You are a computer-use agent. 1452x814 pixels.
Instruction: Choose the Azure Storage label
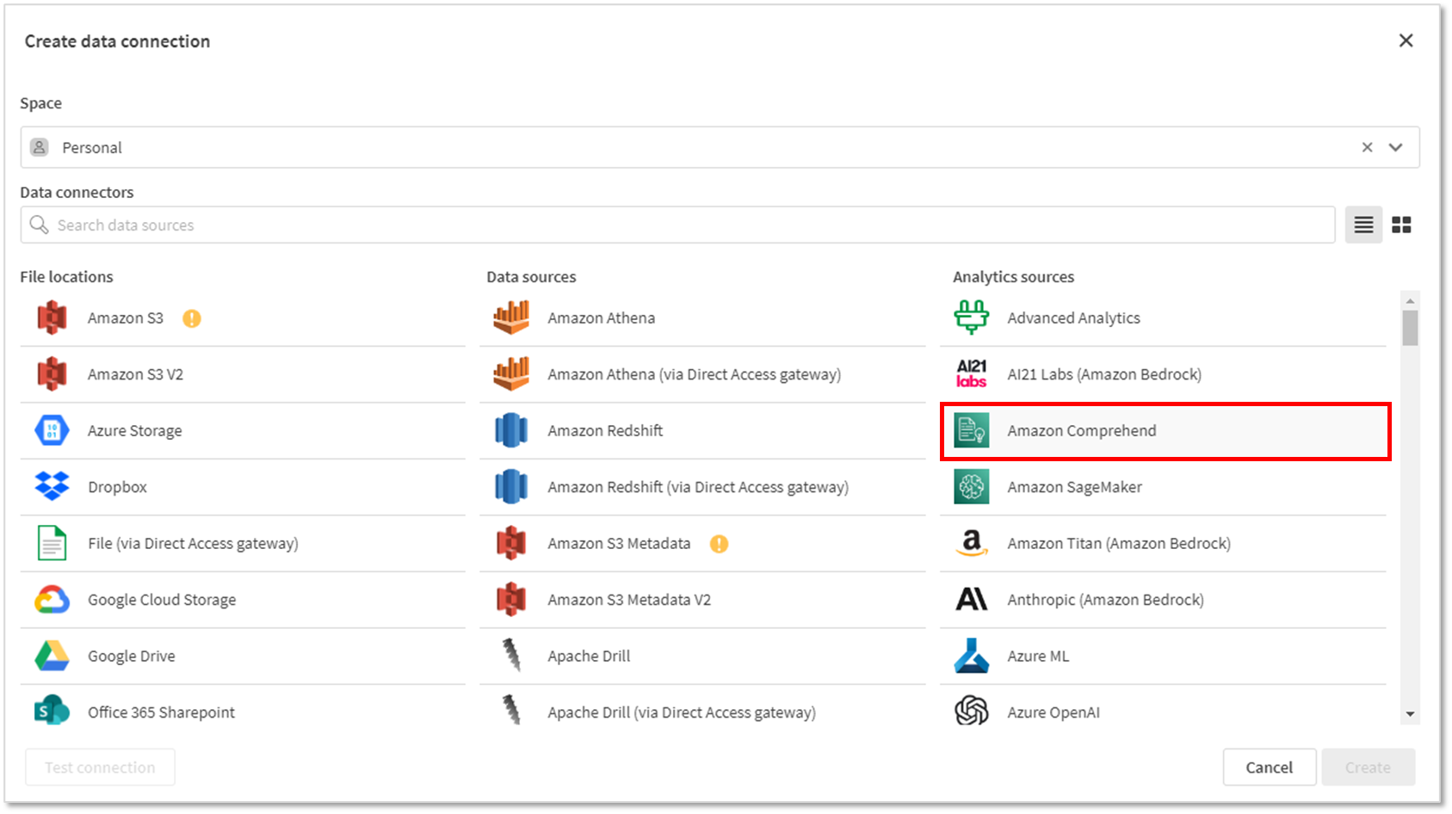pyautogui.click(x=135, y=430)
